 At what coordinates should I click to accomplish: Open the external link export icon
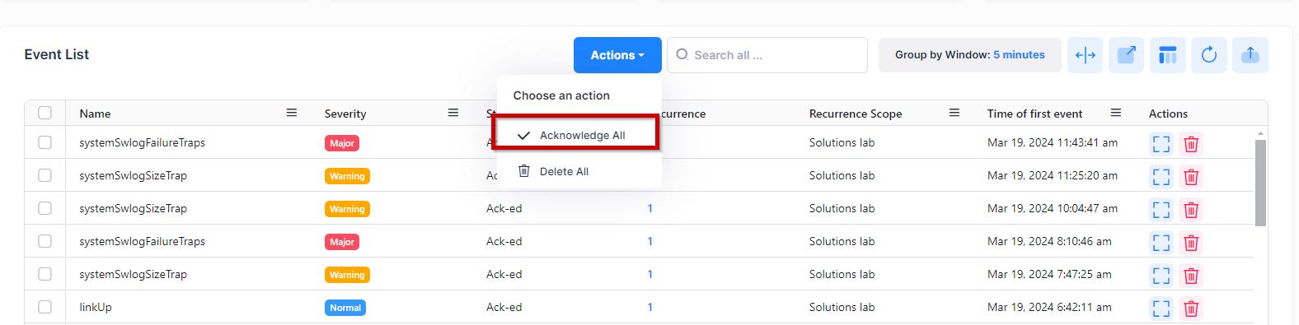1126,55
